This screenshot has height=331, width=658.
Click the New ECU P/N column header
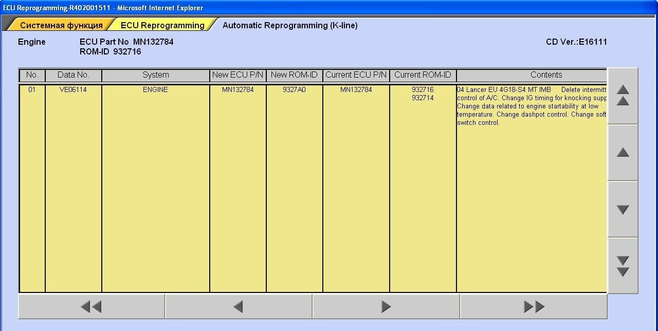(238, 75)
